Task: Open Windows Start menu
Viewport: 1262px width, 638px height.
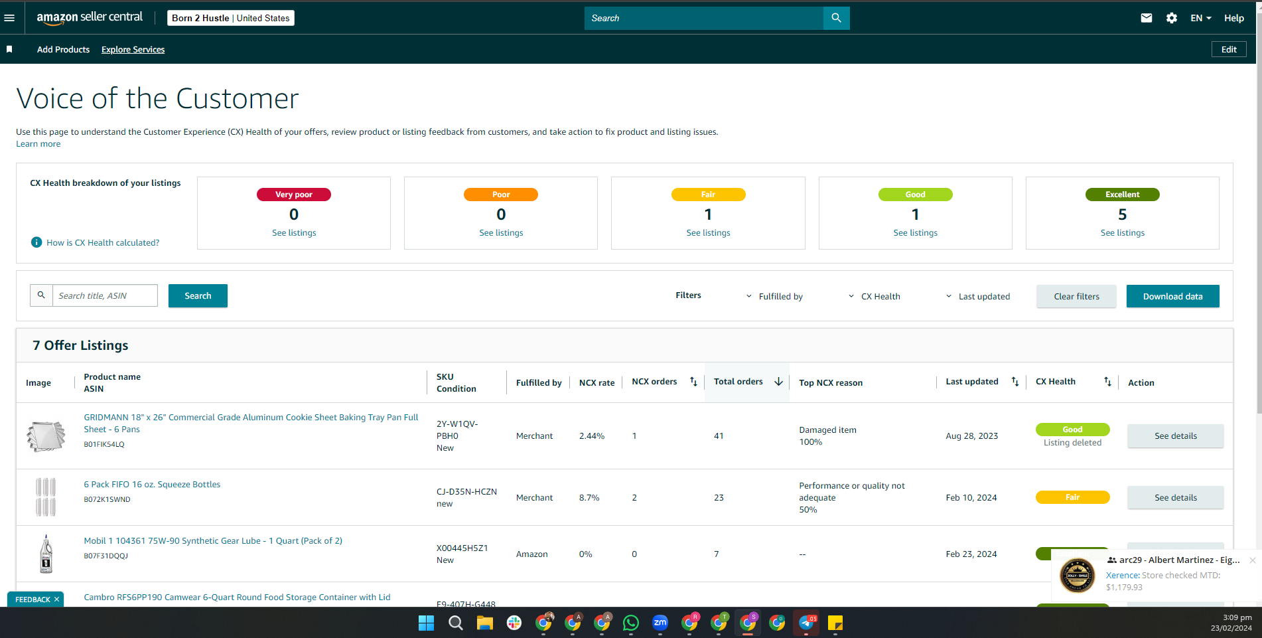Action: point(426,623)
